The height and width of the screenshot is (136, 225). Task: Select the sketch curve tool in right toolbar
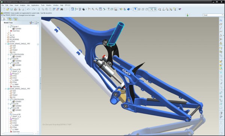(221, 20)
